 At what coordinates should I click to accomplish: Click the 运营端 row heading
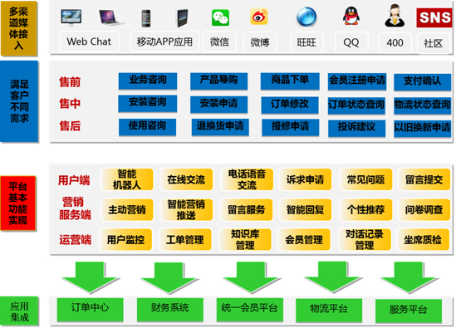tap(76, 240)
